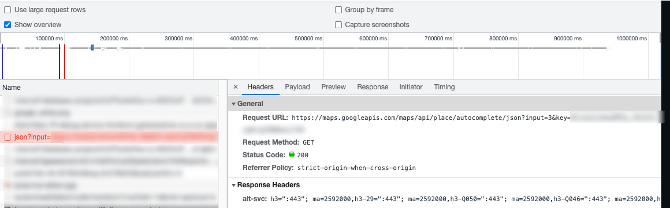This screenshot has height=208, width=670.
Task: Select the Headers tab
Action: pos(260,87)
